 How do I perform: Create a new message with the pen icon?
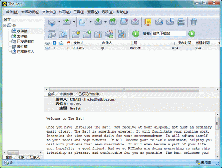(x=83, y=22)
